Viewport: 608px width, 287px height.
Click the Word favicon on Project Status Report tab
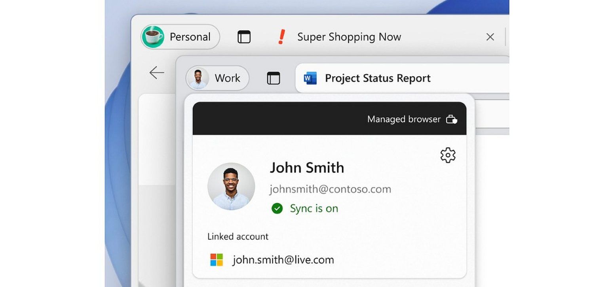(x=311, y=78)
